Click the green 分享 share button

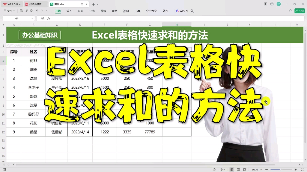[x=299, y=10]
